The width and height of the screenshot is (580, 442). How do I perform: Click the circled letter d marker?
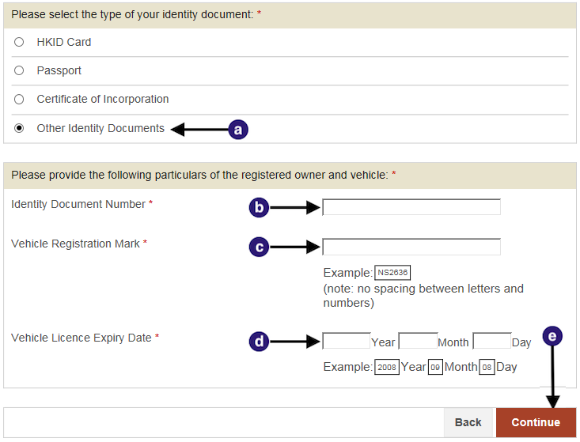click(x=259, y=341)
